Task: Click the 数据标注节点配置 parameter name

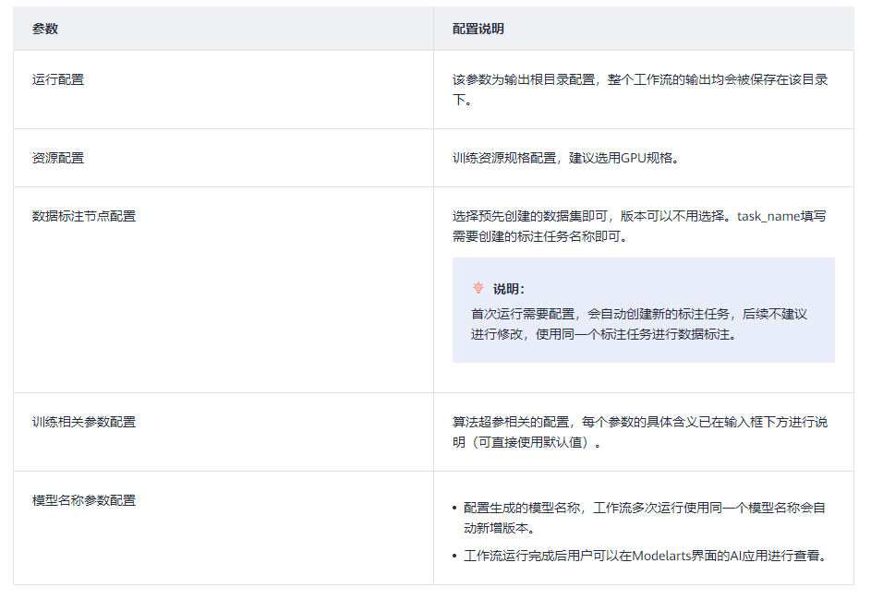Action: point(84,216)
